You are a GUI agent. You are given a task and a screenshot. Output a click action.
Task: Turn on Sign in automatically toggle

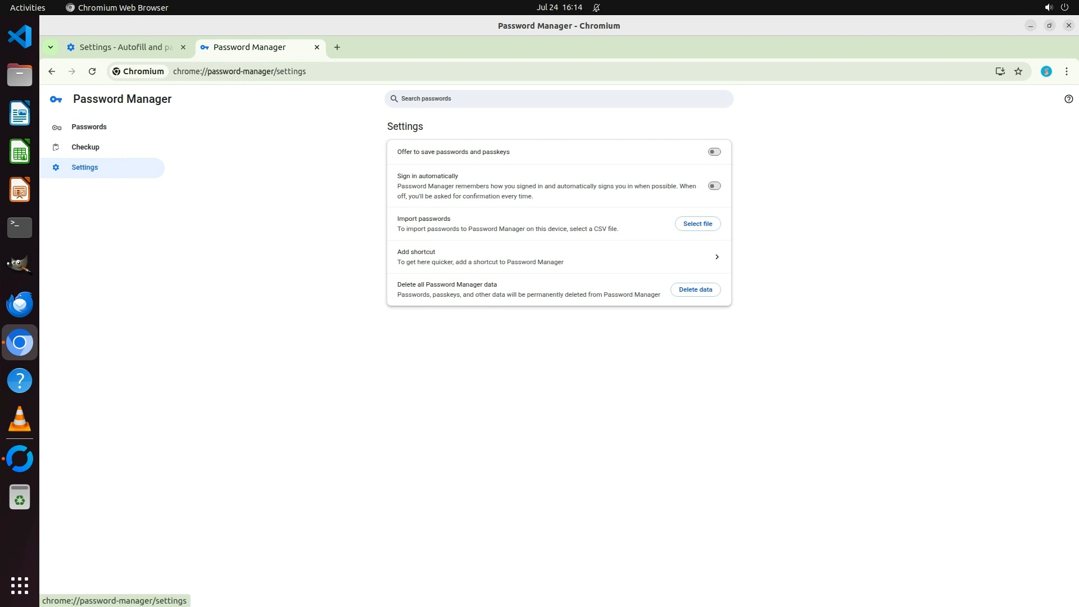point(714,186)
